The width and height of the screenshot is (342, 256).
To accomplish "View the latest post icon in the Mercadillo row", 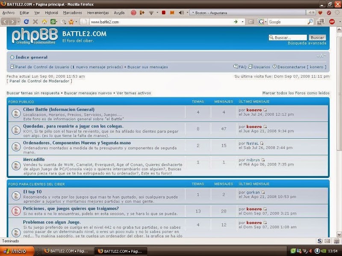I will (263, 160).
